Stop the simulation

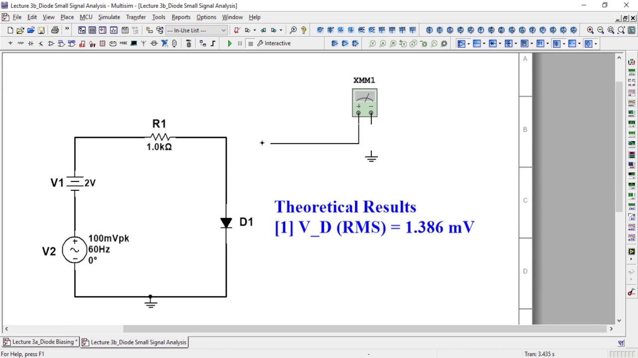[x=251, y=44]
